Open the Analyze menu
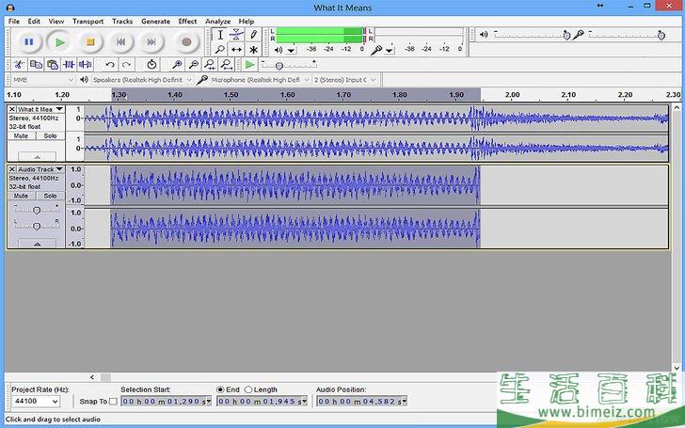Viewport: 685px width, 428px height. (x=217, y=21)
